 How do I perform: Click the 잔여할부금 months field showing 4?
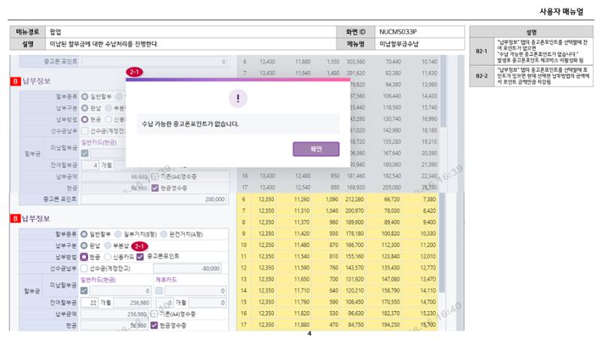(90, 165)
